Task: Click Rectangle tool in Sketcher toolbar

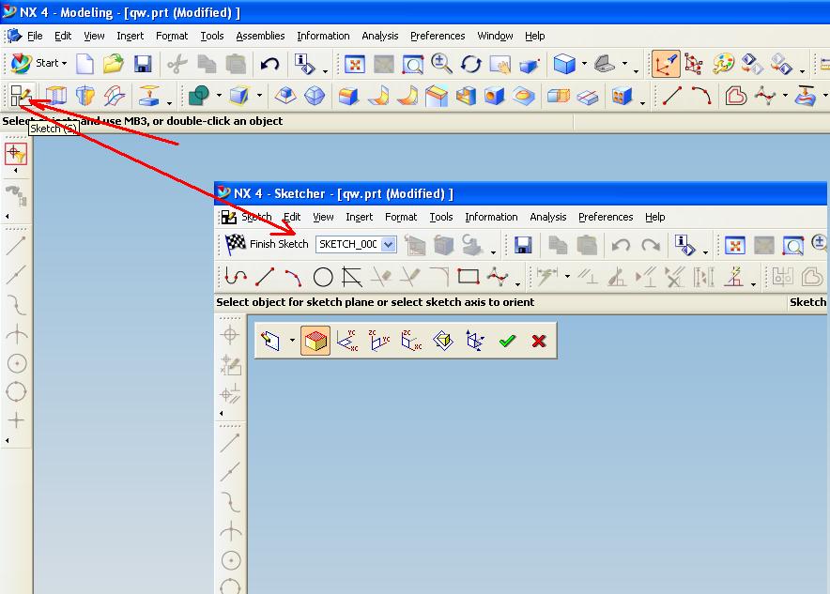Action: (x=469, y=277)
